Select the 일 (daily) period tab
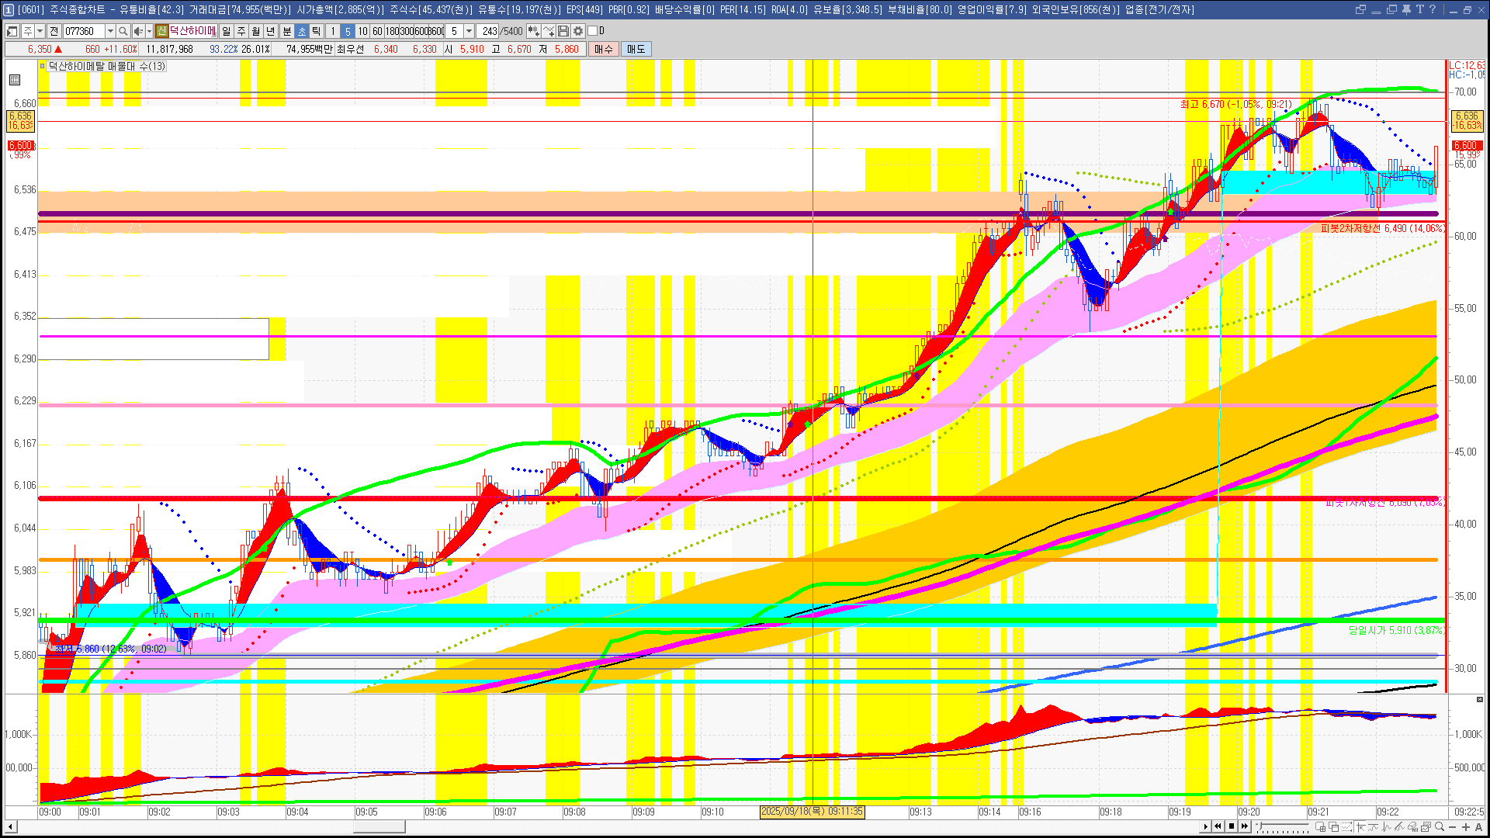The height and width of the screenshot is (838, 1490). 226,31
